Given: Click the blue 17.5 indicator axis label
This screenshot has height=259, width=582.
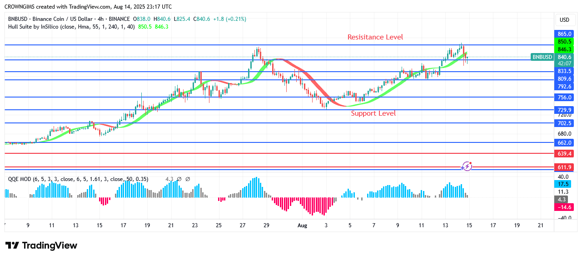Looking at the screenshot, I should point(564,184).
